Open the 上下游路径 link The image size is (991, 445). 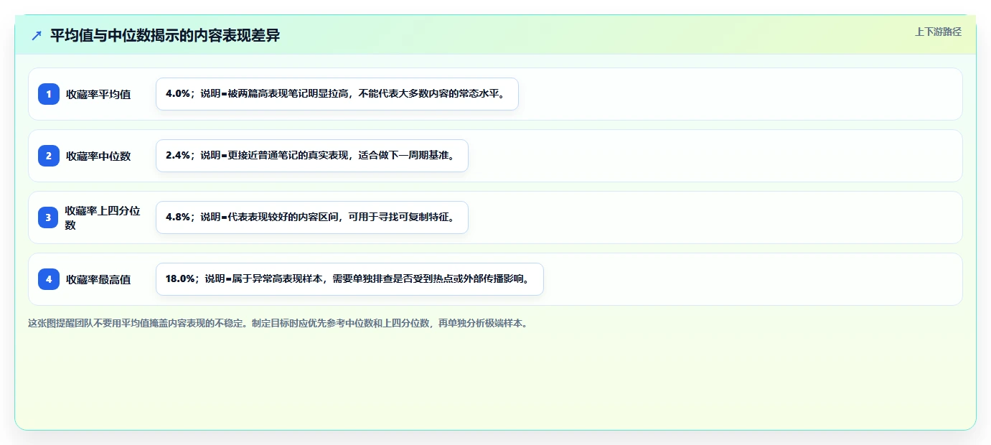coord(938,32)
